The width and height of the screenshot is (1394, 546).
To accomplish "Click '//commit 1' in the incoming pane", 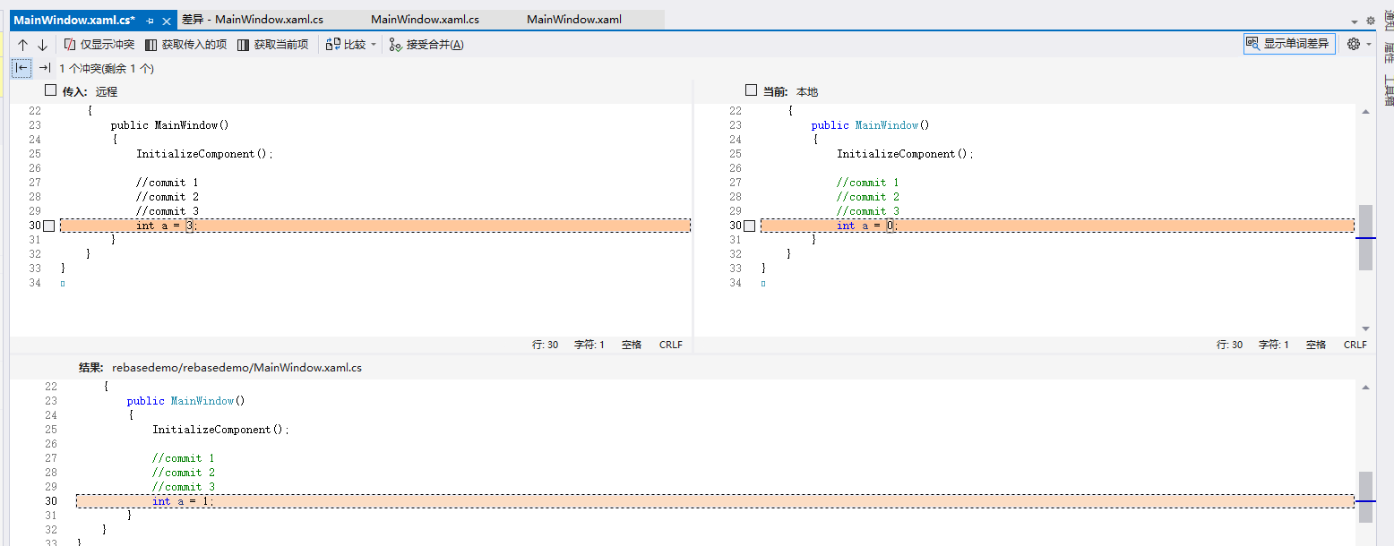I will (x=168, y=183).
